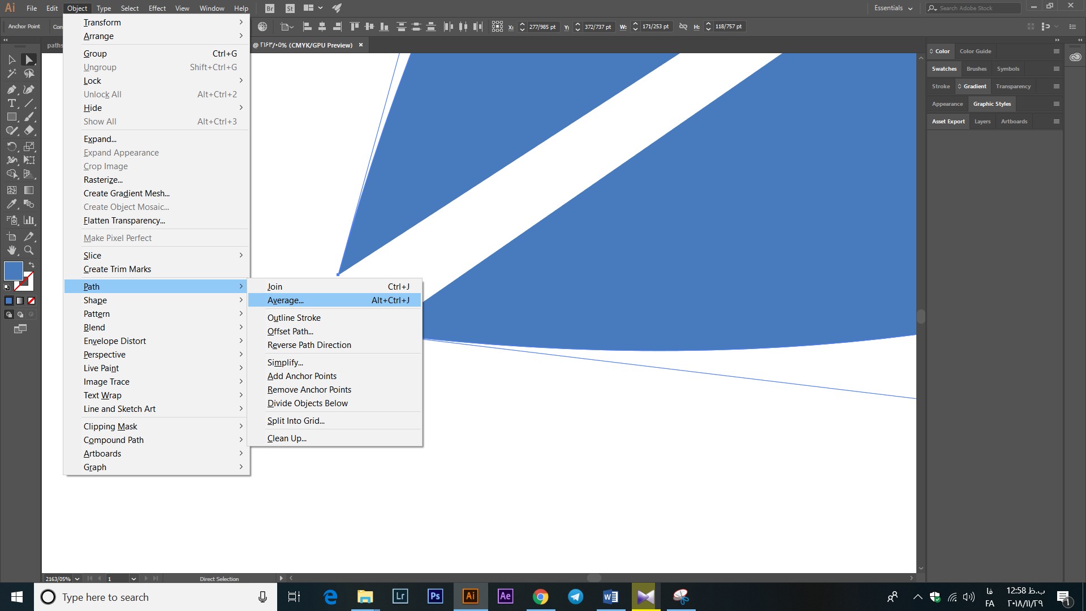Select the Type tool
The height and width of the screenshot is (611, 1086).
12,103
